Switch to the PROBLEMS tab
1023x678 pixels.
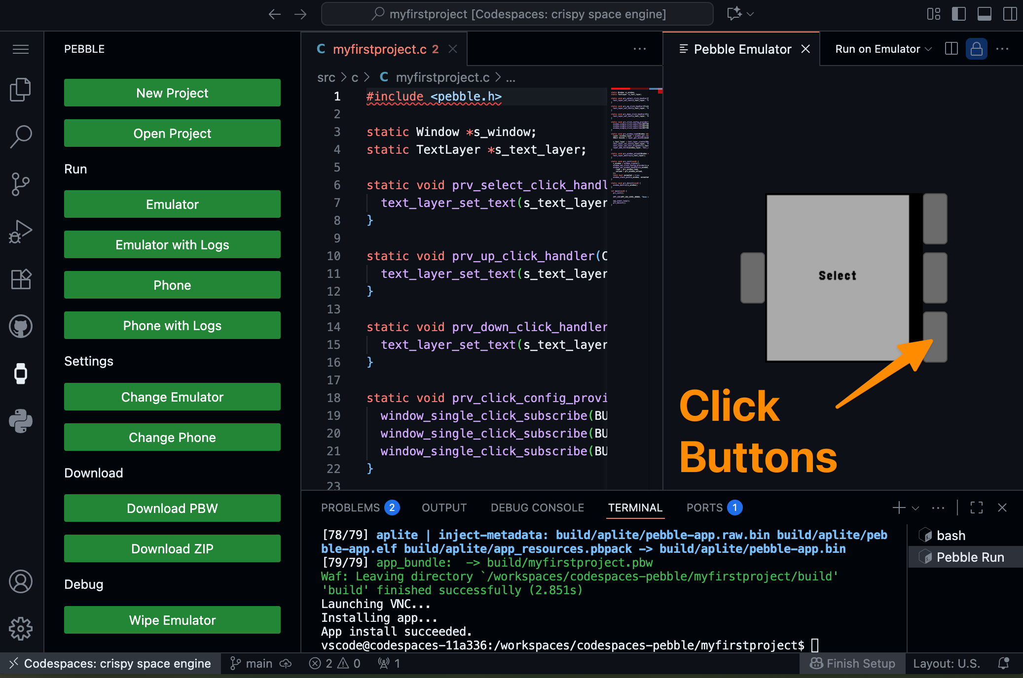350,508
